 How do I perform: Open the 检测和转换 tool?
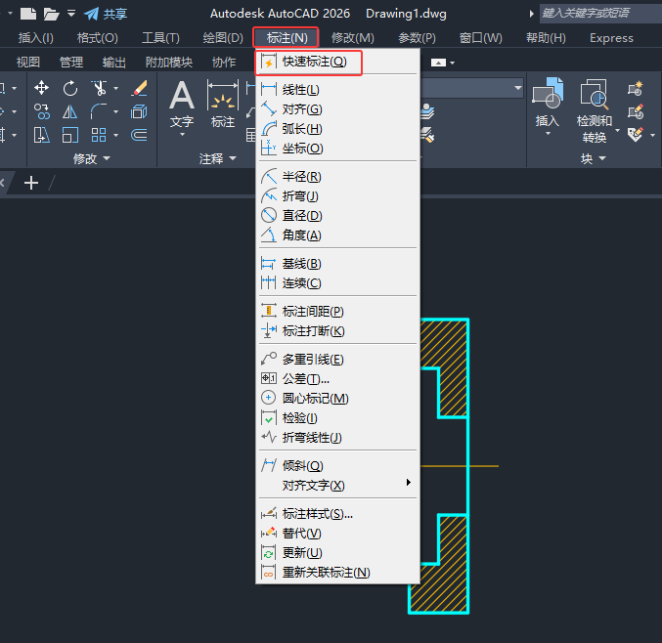[594, 111]
